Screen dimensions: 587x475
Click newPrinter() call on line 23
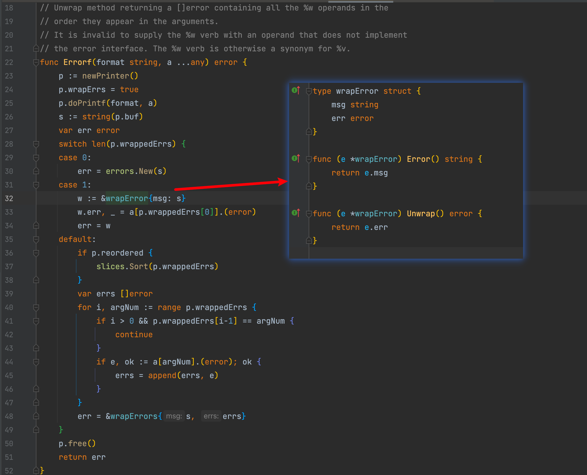click(110, 76)
